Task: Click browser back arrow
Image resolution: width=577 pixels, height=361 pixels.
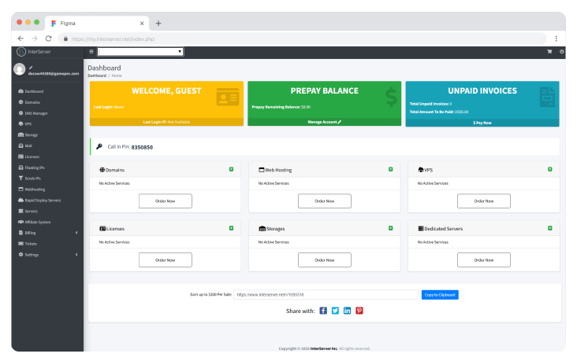Action: (20, 39)
